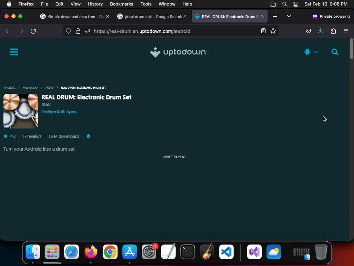Open the History menu
Viewport: 354px width, 266px height.
pyautogui.click(x=95, y=4)
